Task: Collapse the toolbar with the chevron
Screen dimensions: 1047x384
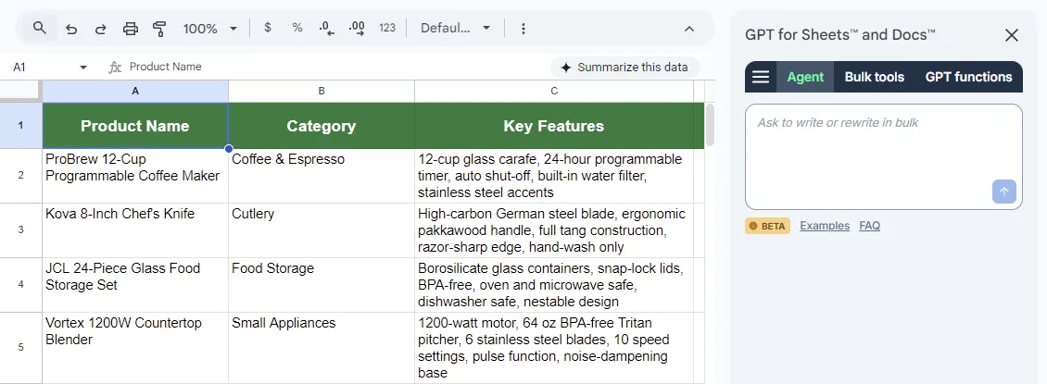Action: [689, 29]
